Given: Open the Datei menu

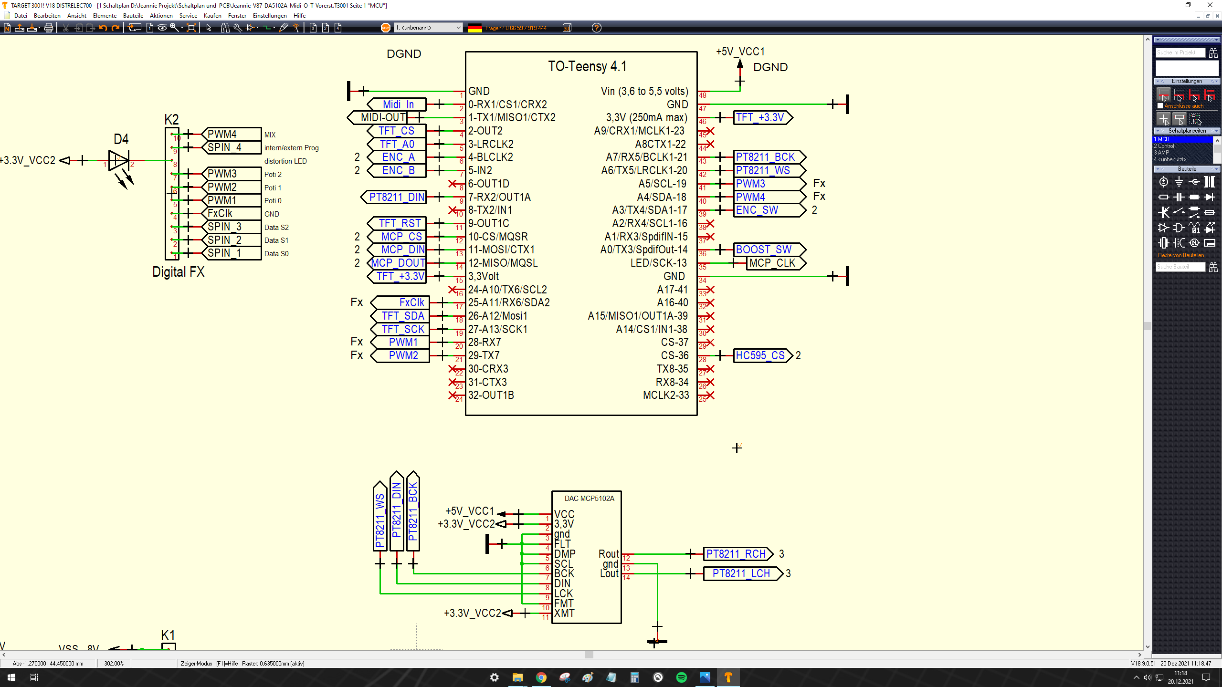Looking at the screenshot, I should (x=21, y=16).
